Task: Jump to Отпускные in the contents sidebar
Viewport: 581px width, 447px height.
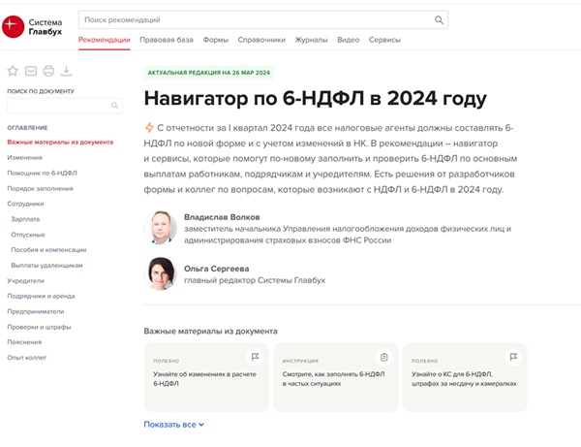Action: coord(28,235)
